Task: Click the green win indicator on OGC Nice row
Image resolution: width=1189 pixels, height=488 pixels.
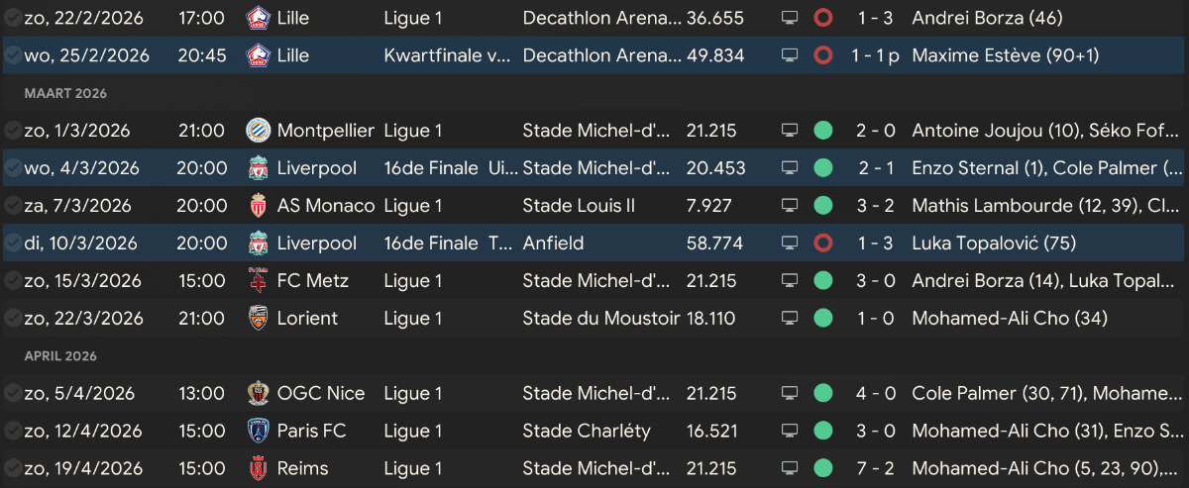Action: (822, 394)
